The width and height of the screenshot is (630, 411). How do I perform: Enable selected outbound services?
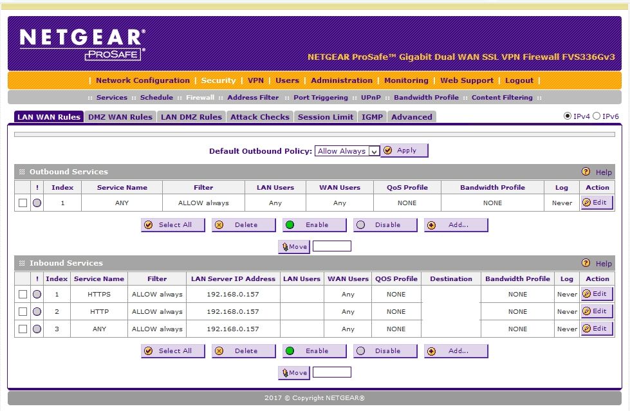pyautogui.click(x=314, y=225)
